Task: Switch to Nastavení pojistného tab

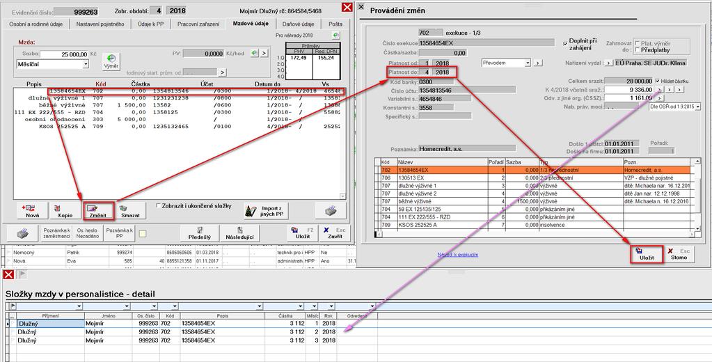Action: pos(100,24)
